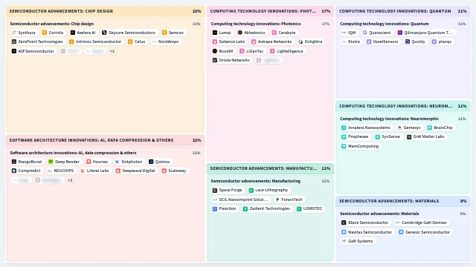Click the Quantum Qilimanjaro purple logo icon
The image size is (476, 267).
click(400, 33)
